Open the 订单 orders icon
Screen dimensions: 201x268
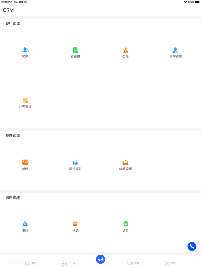coord(126,224)
